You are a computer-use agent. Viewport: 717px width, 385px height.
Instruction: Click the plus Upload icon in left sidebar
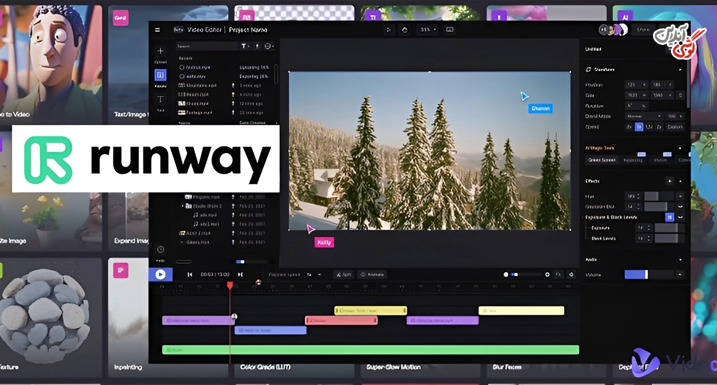[160, 51]
